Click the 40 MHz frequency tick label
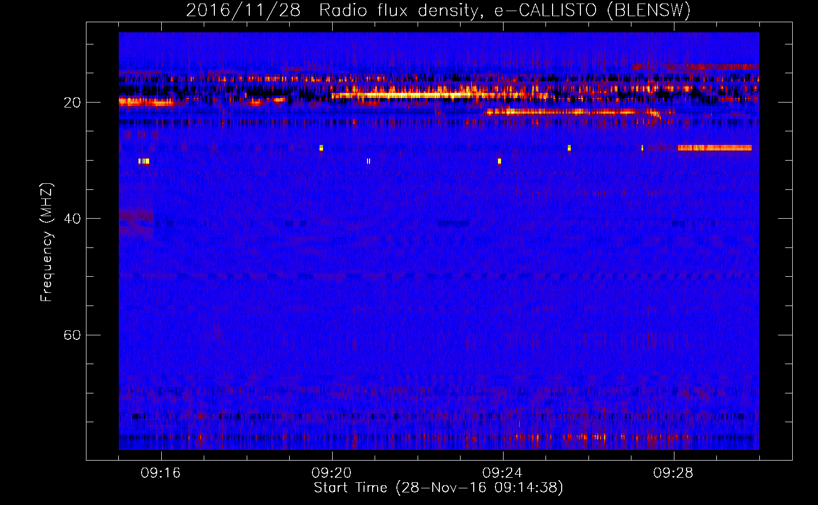The image size is (818, 505). [72, 219]
